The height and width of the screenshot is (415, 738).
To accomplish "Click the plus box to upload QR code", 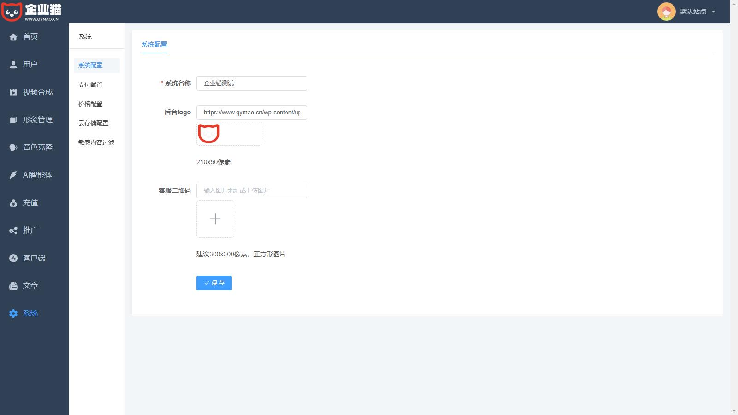I will tap(215, 219).
